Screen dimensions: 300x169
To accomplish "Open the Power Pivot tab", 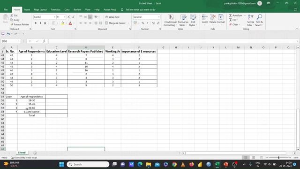I will [x=110, y=9].
